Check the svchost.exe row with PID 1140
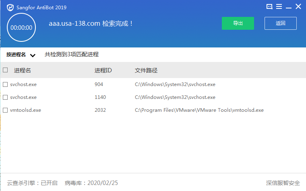Screen dimensions: 306x191 (5, 97)
